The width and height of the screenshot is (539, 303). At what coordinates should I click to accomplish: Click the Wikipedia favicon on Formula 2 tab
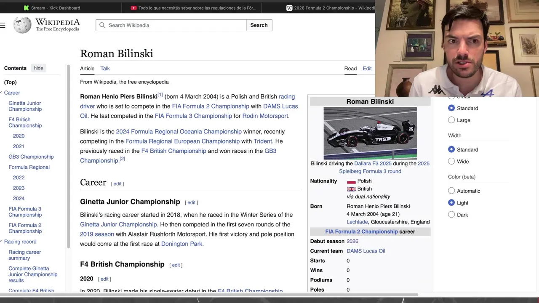pyautogui.click(x=289, y=8)
